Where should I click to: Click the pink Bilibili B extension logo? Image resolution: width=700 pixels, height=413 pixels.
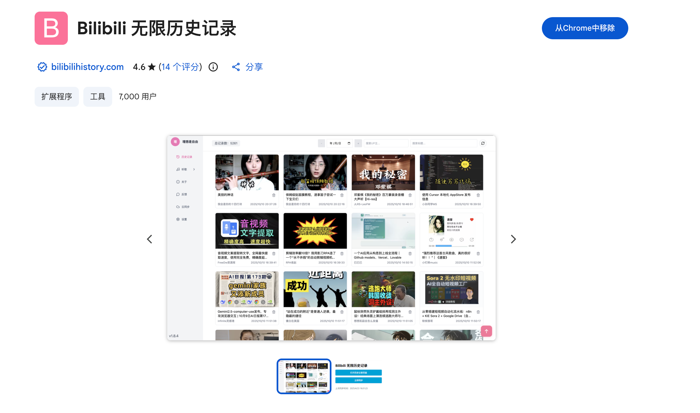[51, 28]
